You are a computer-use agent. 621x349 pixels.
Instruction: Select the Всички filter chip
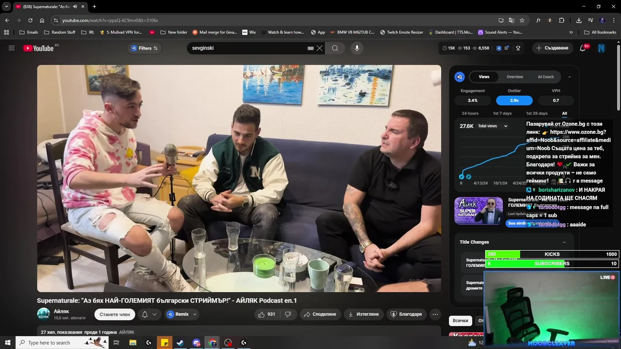pos(460,320)
